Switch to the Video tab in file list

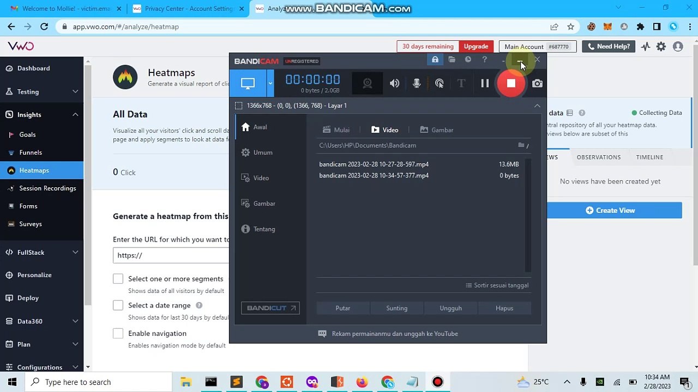[x=385, y=130]
